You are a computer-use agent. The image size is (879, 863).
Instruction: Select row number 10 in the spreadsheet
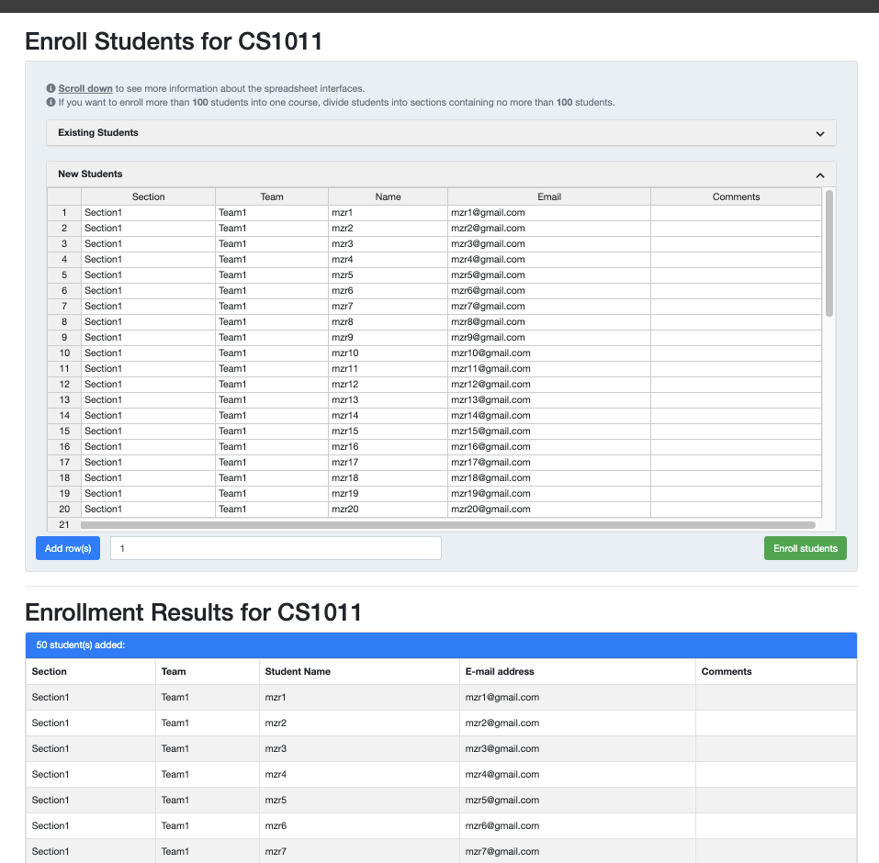[x=63, y=353]
